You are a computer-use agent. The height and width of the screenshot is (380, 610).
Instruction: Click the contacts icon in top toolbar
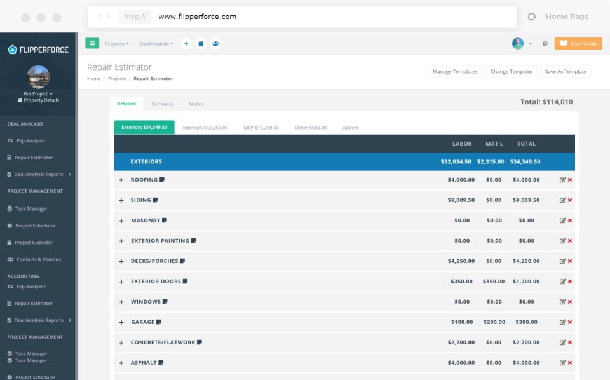215,43
